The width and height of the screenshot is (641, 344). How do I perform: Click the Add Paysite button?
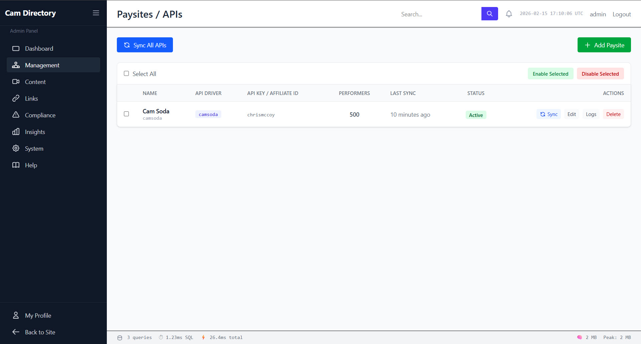(x=604, y=45)
